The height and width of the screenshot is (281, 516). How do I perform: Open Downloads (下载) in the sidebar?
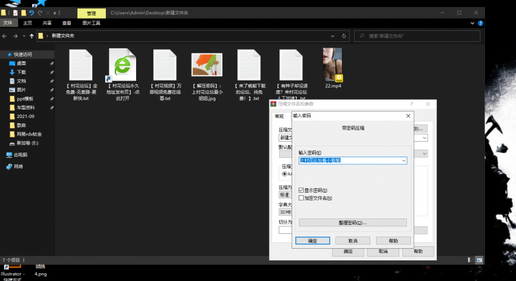(21, 72)
